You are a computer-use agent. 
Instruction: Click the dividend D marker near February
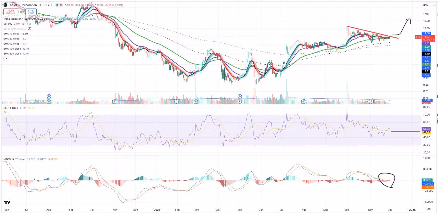click(x=176, y=102)
